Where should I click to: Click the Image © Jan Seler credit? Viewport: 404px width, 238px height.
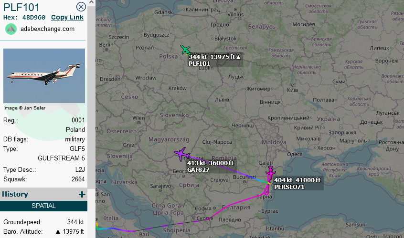(24, 108)
